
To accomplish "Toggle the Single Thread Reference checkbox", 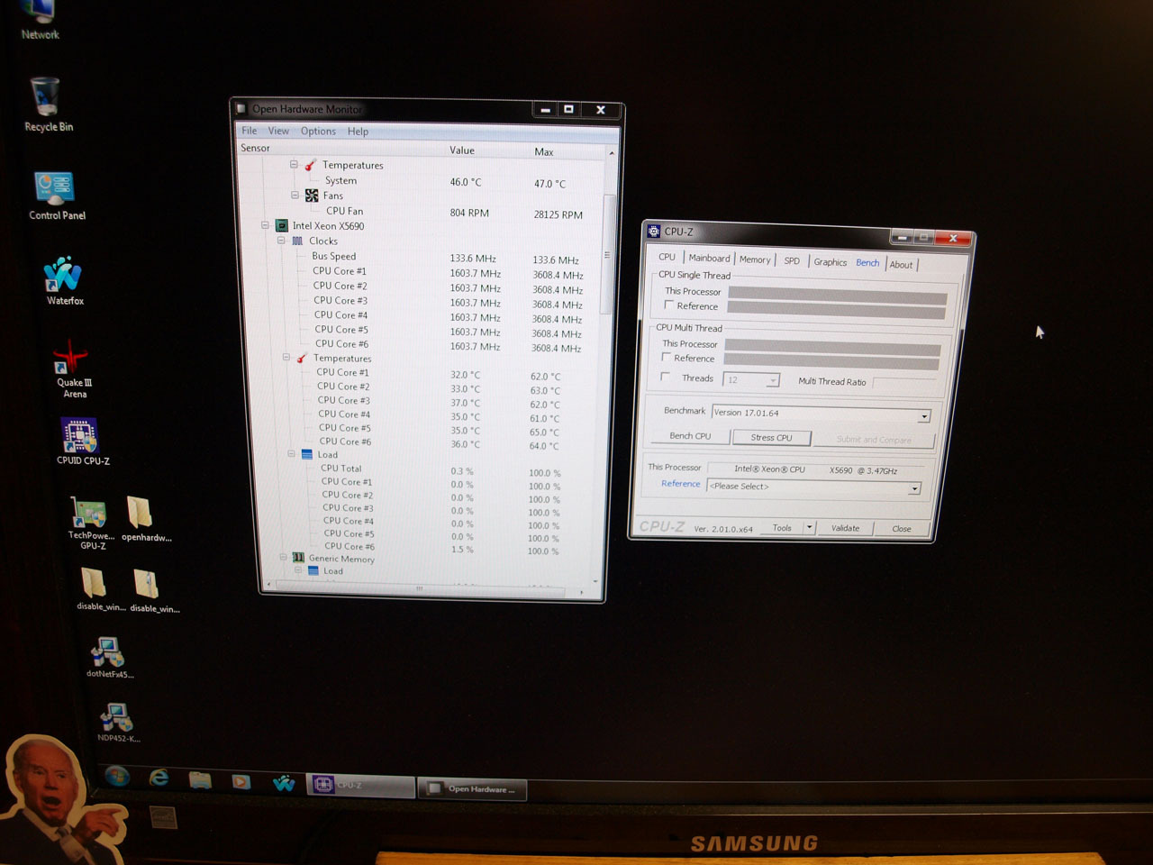I will click(x=668, y=305).
